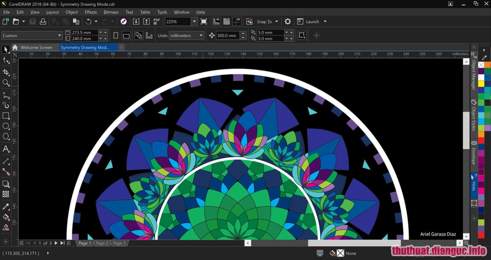Click the No color swatch in palette
The width and height of the screenshot is (491, 260).
(481, 65)
